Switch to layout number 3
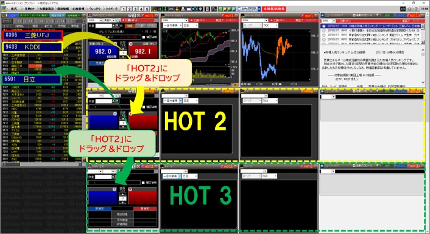Viewport: 430px width, 234px height. (x=135, y=9)
